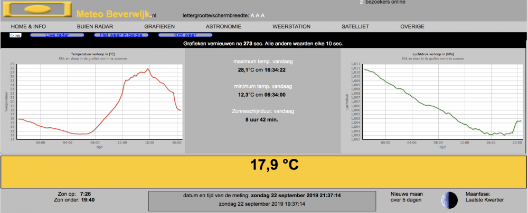Click the maximum temp. vandaag label
528x213 pixels.
click(263, 62)
